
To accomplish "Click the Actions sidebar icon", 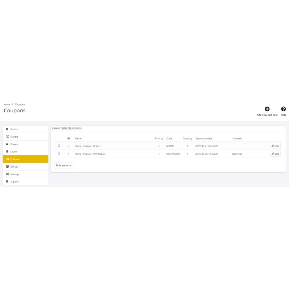I will click(7, 129).
